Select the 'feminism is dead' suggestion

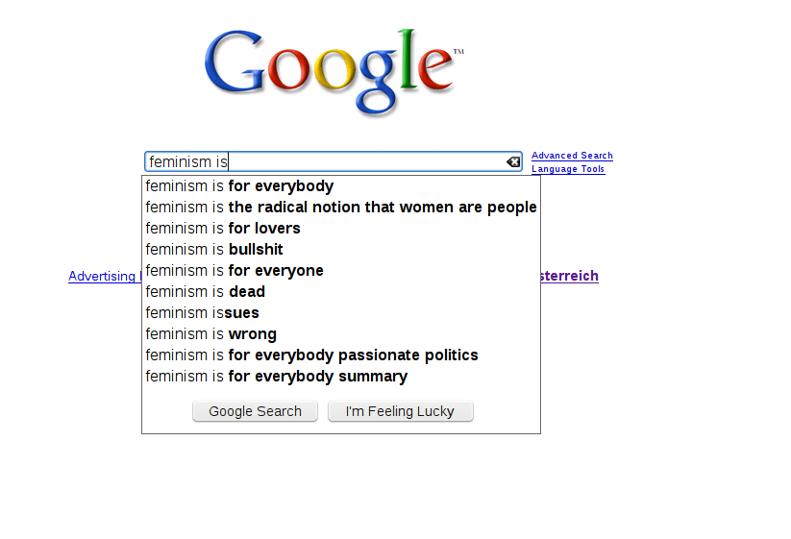point(206,292)
